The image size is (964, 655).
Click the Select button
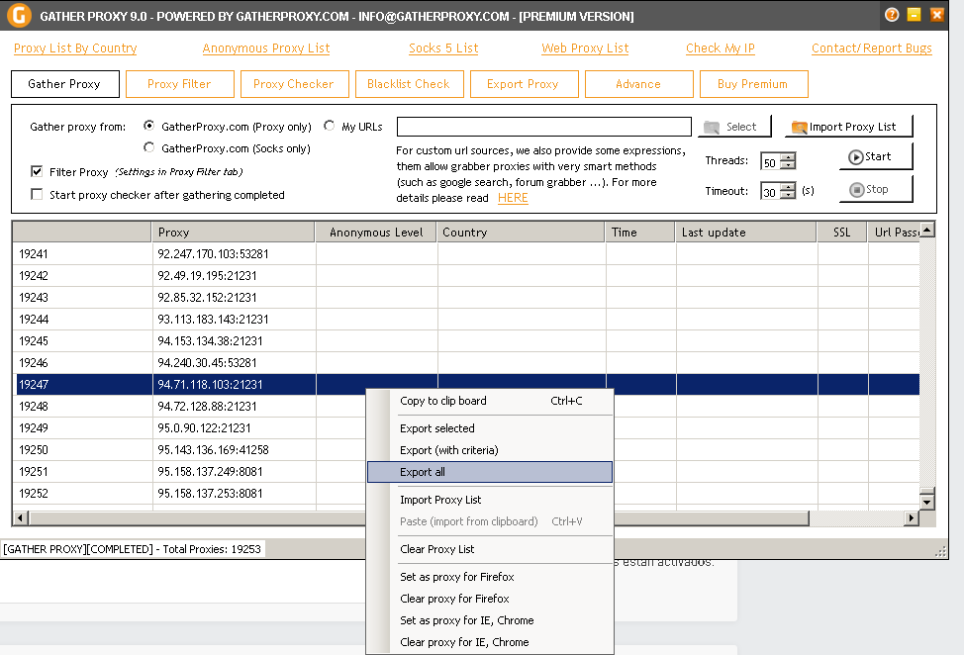(x=734, y=127)
